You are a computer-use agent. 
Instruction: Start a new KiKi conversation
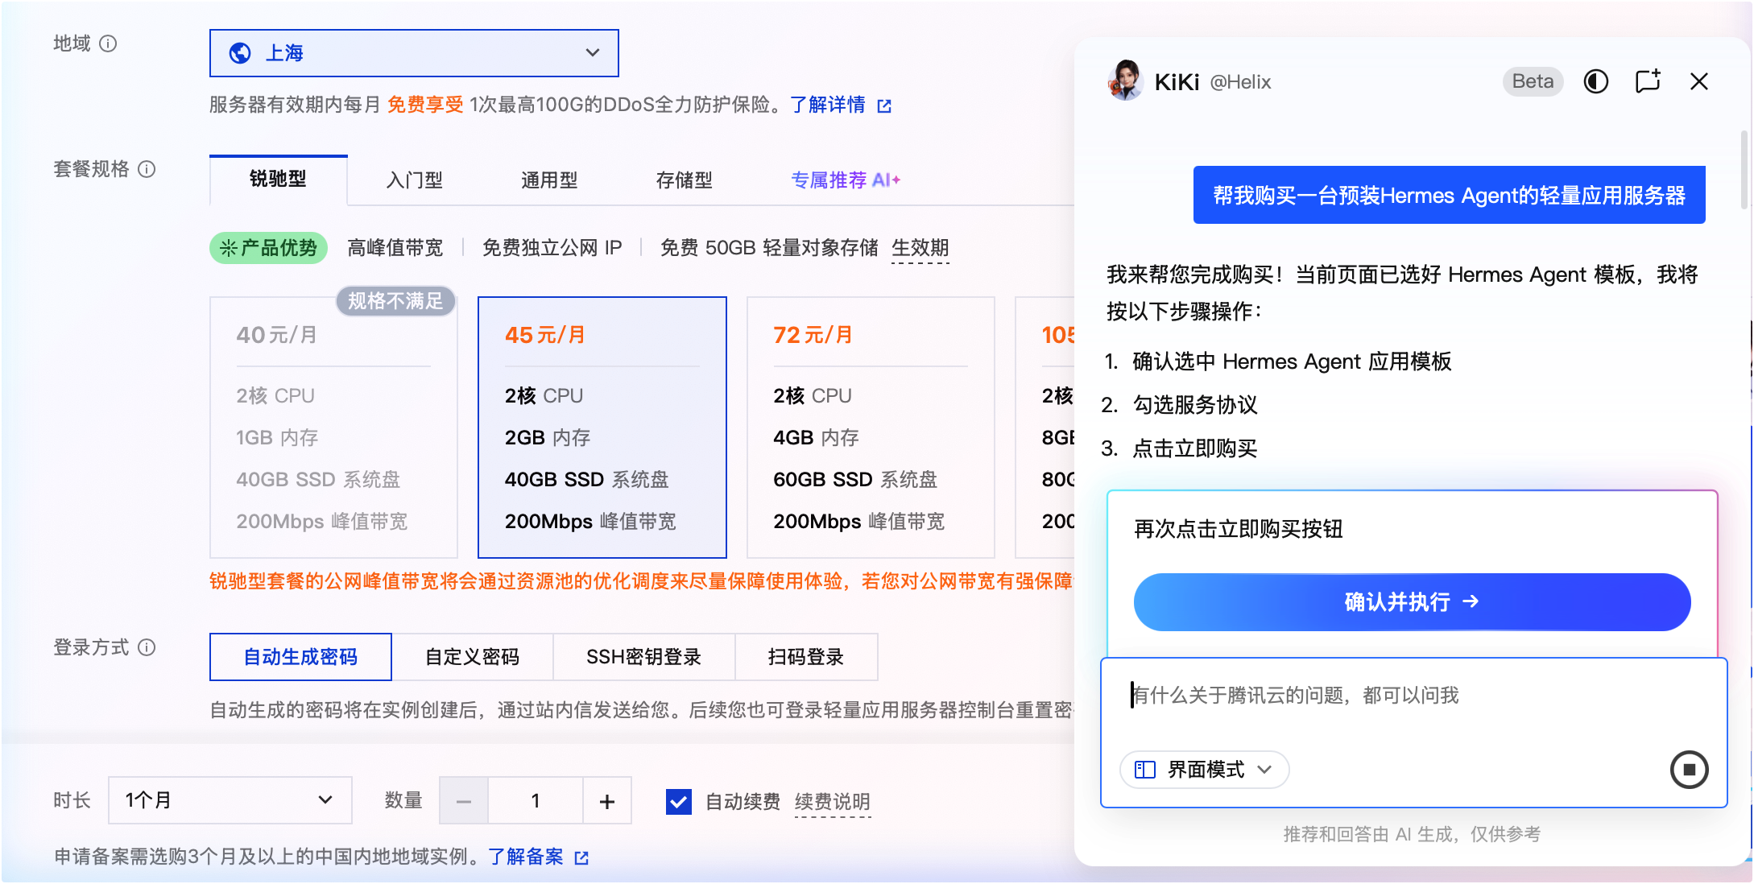(x=1648, y=81)
